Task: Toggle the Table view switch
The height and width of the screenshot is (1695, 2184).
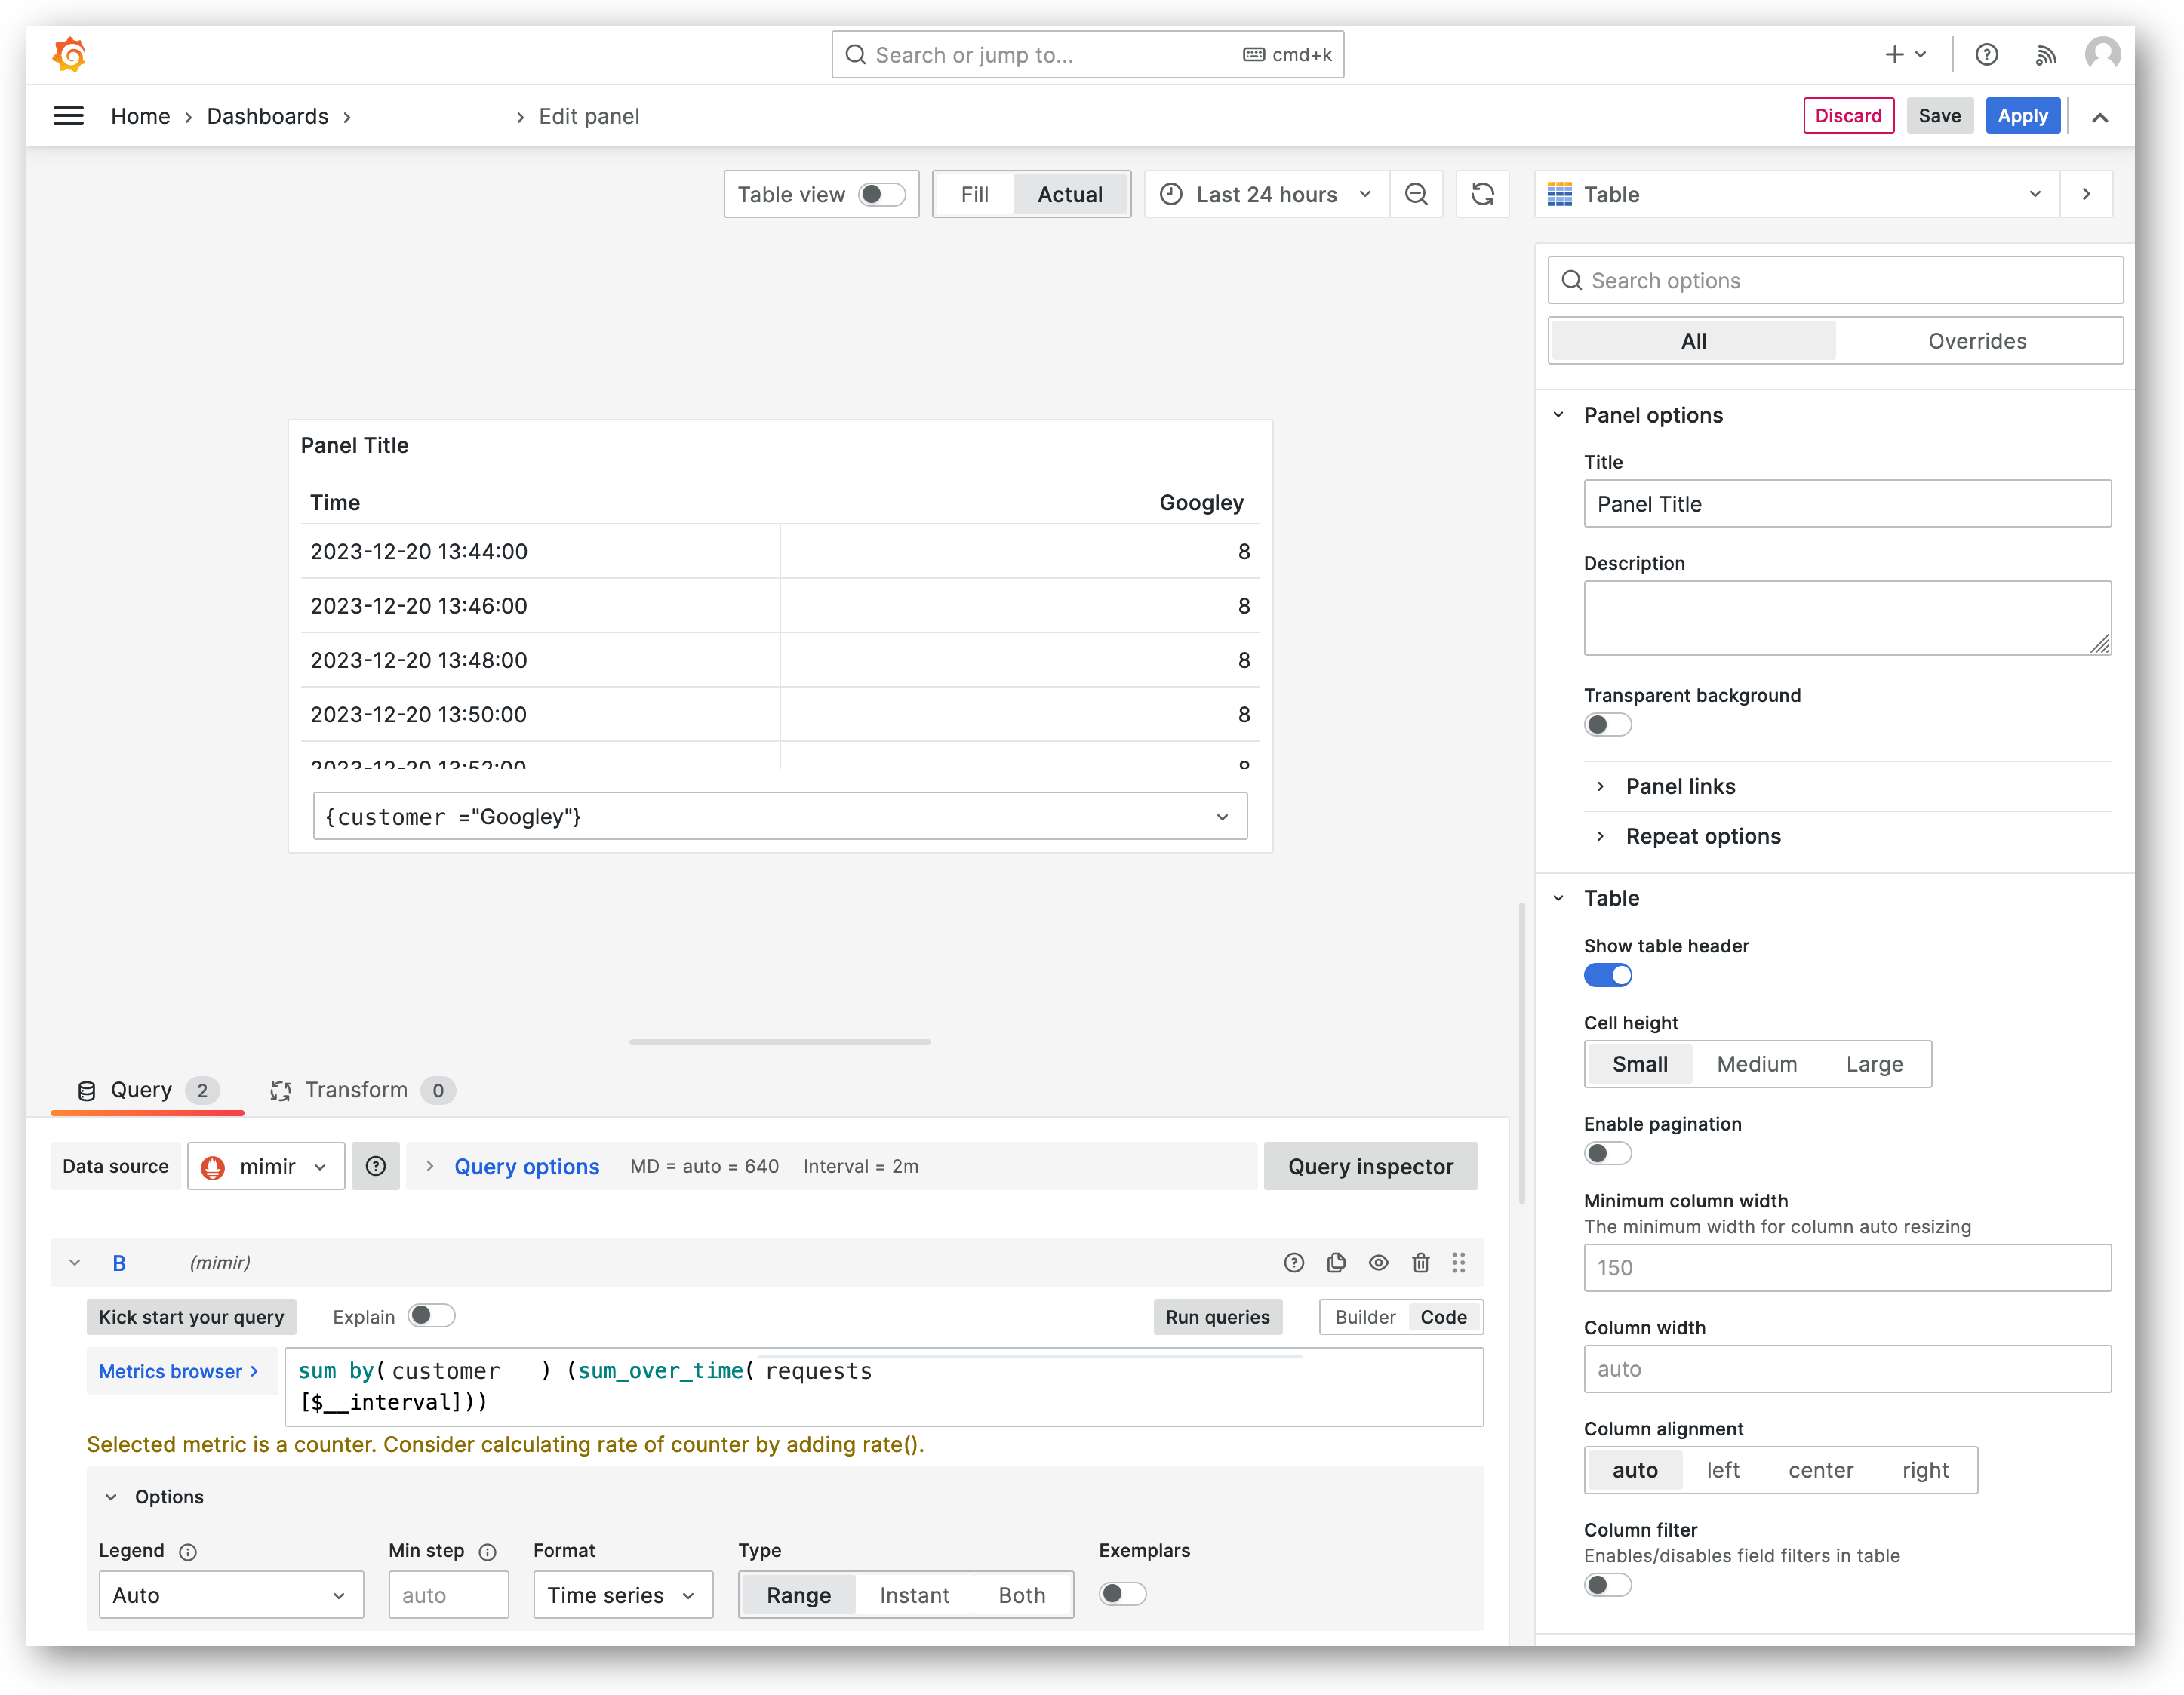Action: 881,194
